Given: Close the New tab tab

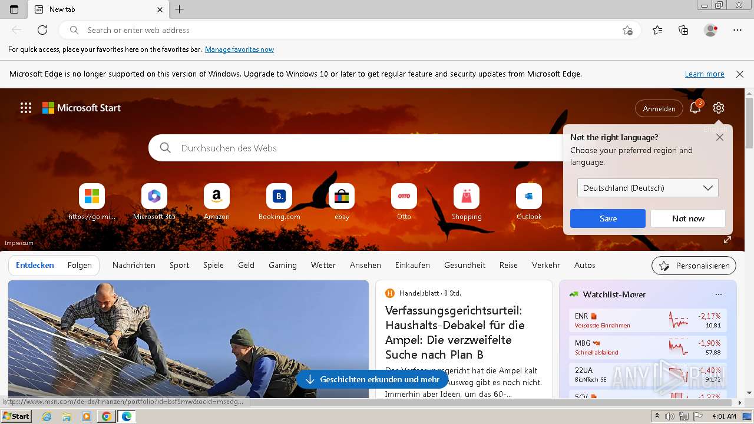Looking at the screenshot, I should (x=160, y=9).
